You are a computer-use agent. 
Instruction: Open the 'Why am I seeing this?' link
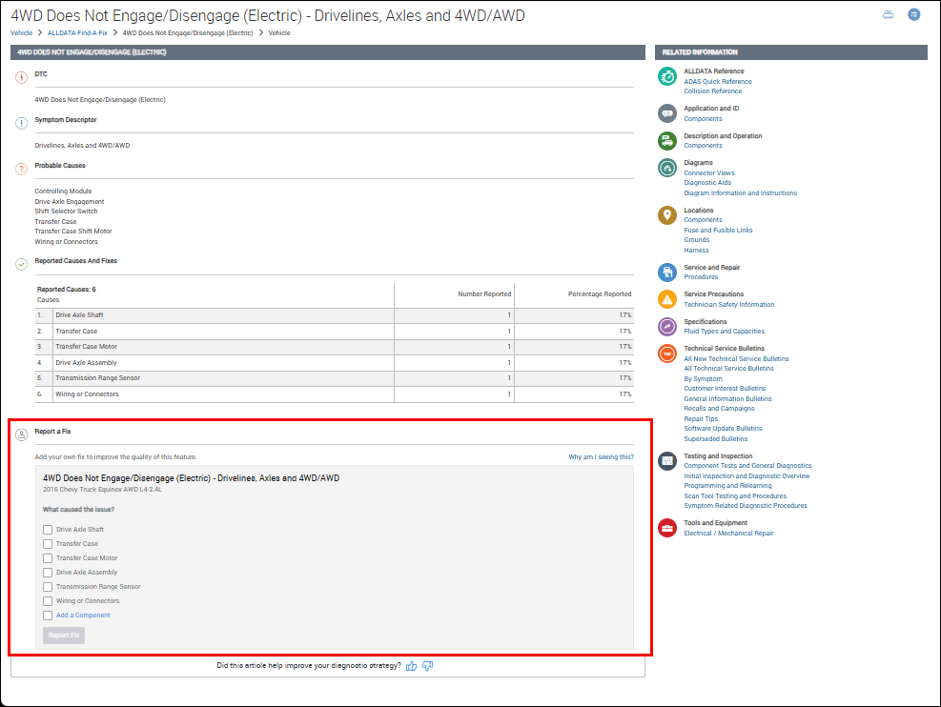pyautogui.click(x=602, y=457)
